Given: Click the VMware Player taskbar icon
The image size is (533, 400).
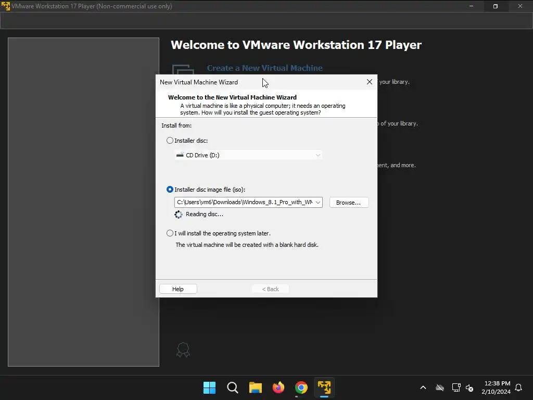Looking at the screenshot, I should (x=324, y=387).
